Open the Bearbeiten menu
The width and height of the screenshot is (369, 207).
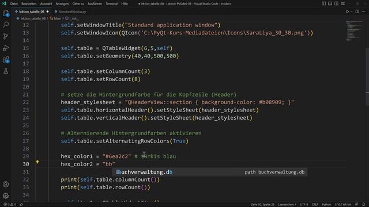[x=29, y=3]
